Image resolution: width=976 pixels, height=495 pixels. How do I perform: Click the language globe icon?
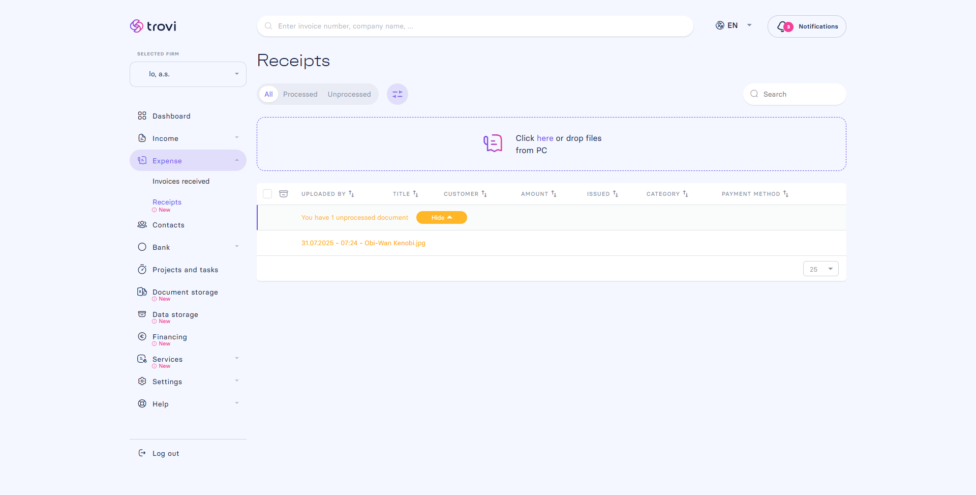point(720,25)
